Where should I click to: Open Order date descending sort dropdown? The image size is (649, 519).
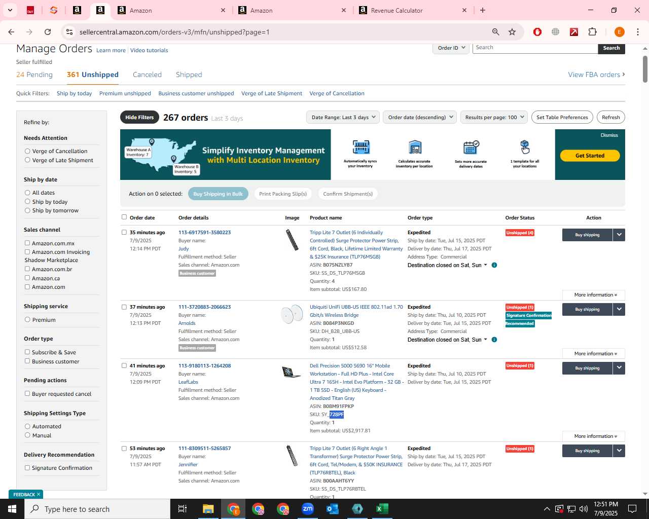(x=420, y=117)
